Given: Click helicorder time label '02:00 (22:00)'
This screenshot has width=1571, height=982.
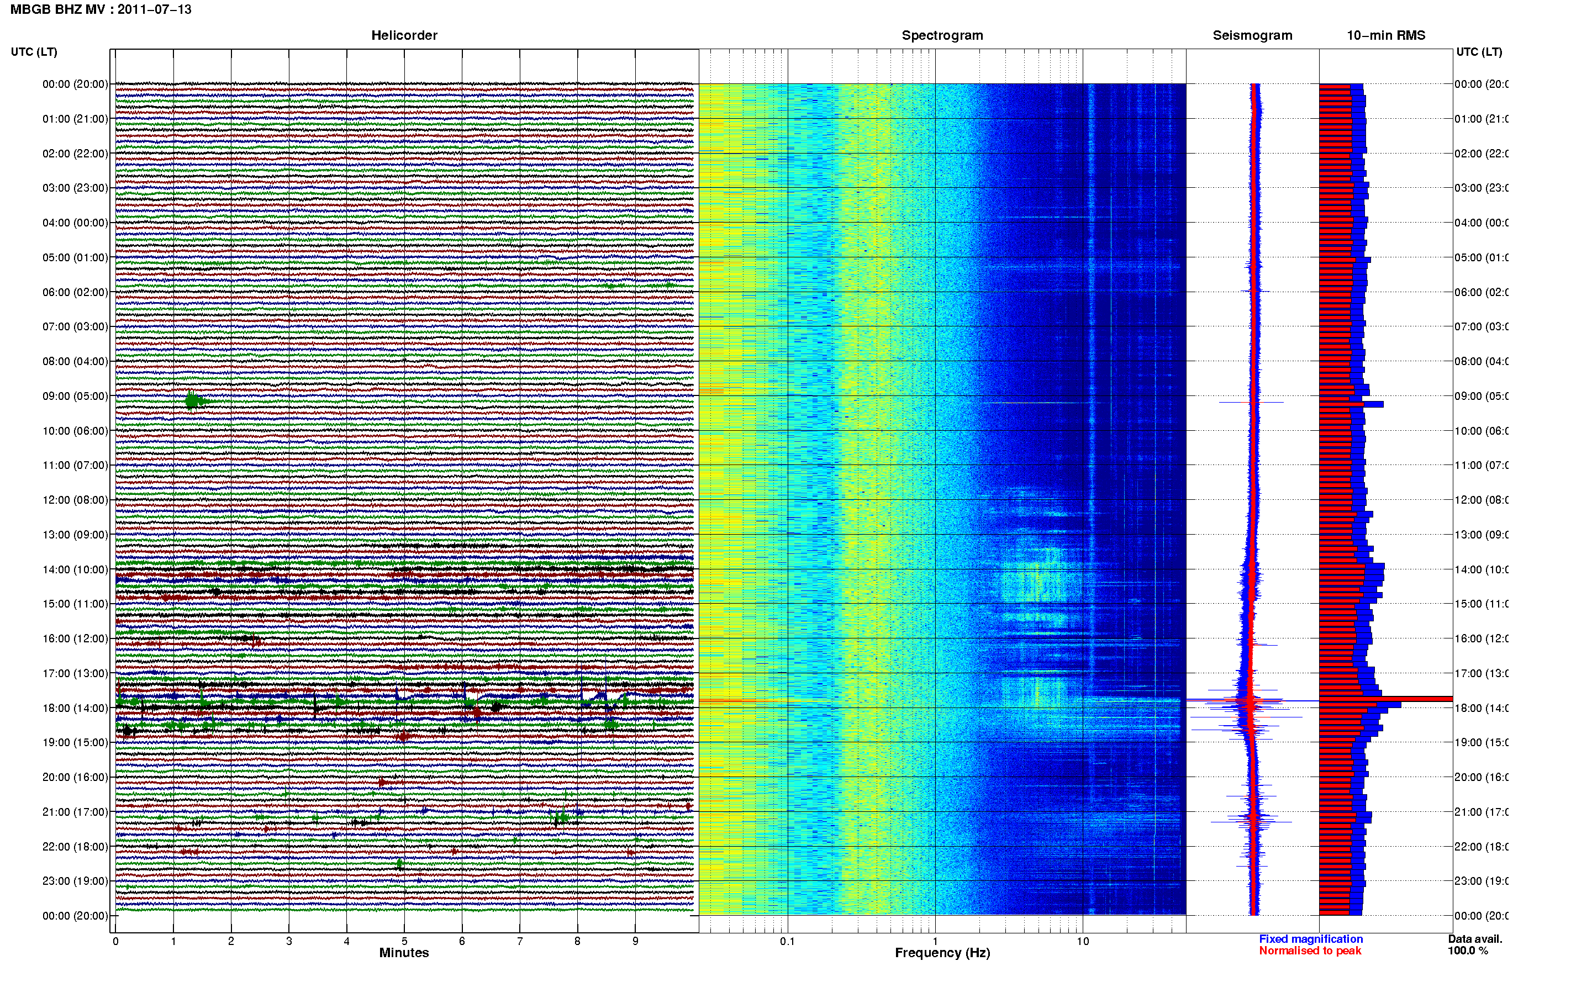Looking at the screenshot, I should pos(75,154).
